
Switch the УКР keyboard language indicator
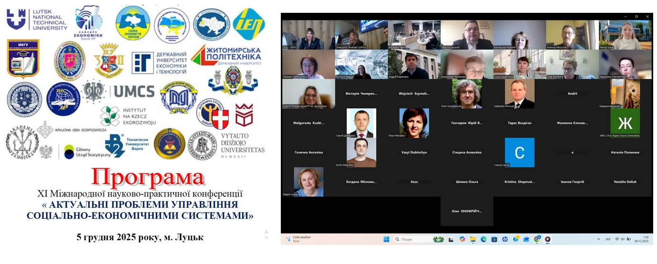point(608,239)
